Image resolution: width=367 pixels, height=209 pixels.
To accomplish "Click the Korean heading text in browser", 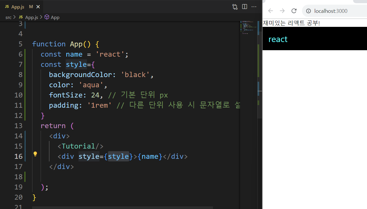I will pyautogui.click(x=291, y=23).
